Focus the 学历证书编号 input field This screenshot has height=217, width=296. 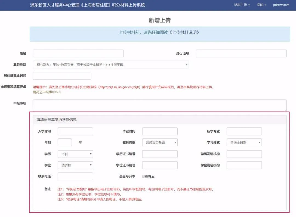pyautogui.click(x=160, y=154)
